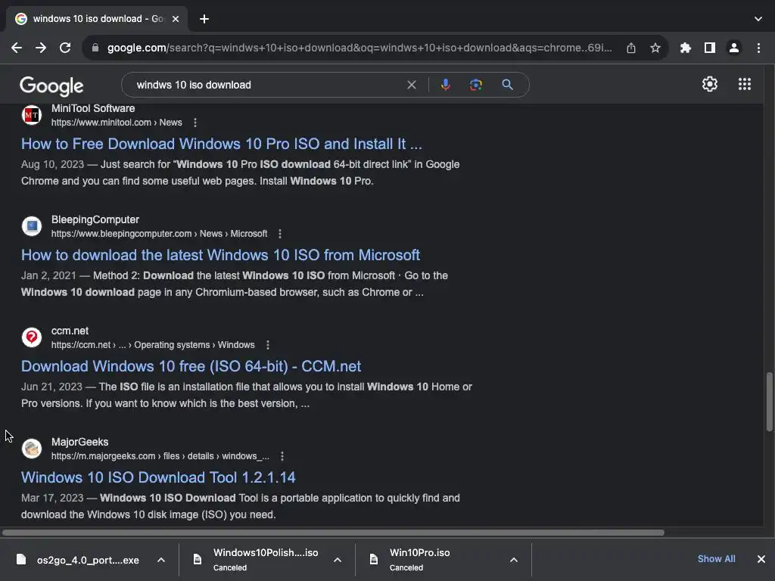Click the vertical page scrollbar thumb
775x581 pixels.
[770, 402]
